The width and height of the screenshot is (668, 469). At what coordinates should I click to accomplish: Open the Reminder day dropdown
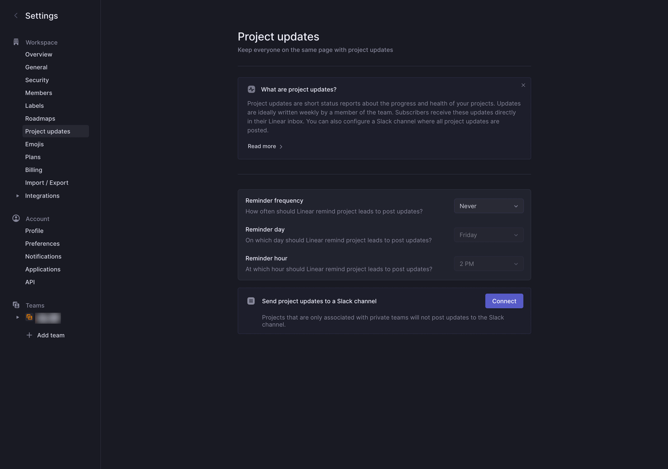(x=488, y=235)
